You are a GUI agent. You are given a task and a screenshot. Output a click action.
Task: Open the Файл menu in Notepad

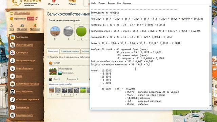coord(94,3)
